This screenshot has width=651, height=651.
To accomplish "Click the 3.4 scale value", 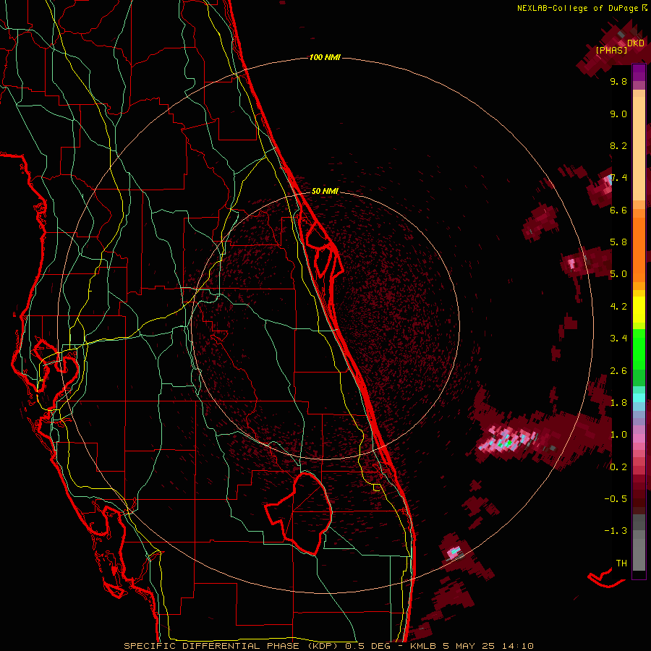I will coord(618,339).
